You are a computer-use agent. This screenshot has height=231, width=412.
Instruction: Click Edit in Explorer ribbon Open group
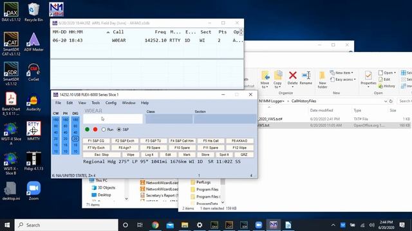click(384, 80)
